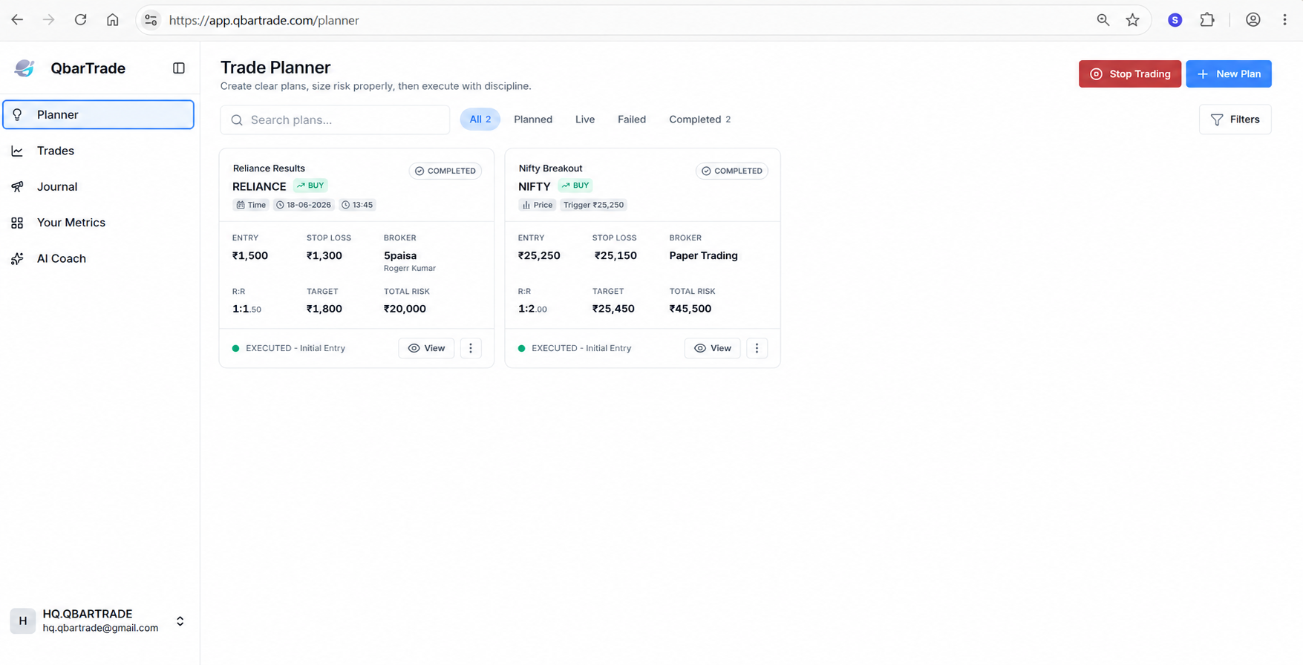Click the Rogerr Kumar broker account name

(x=410, y=268)
